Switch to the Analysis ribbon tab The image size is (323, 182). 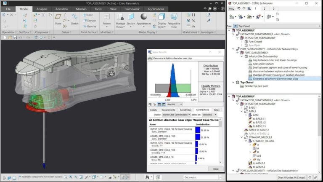(x=42, y=9)
